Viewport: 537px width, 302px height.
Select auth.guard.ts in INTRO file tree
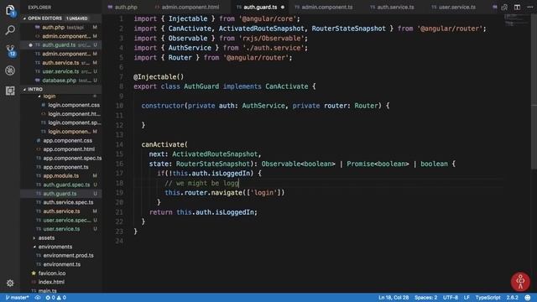[x=61, y=194]
